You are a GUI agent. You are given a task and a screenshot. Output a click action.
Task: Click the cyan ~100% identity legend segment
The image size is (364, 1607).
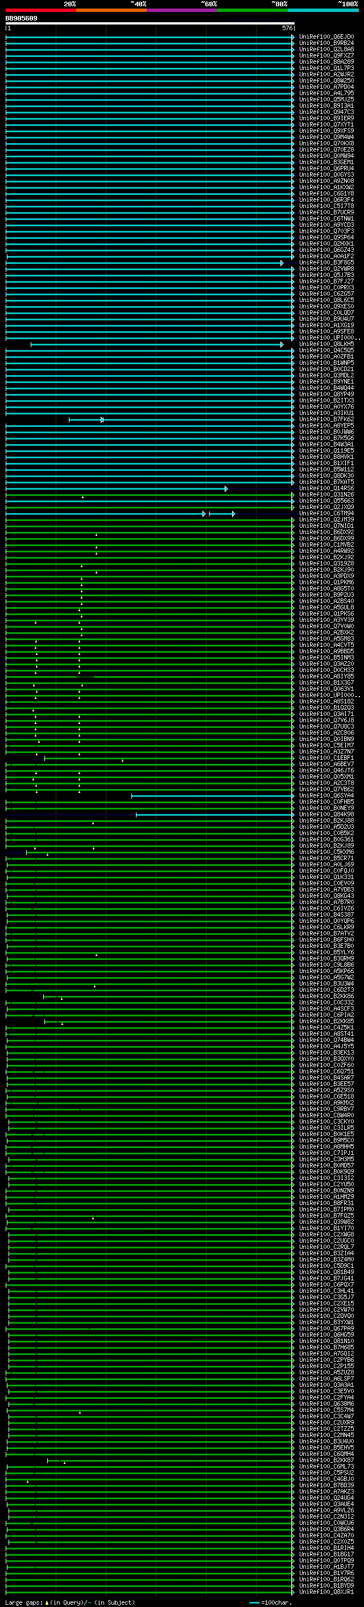(x=323, y=11)
